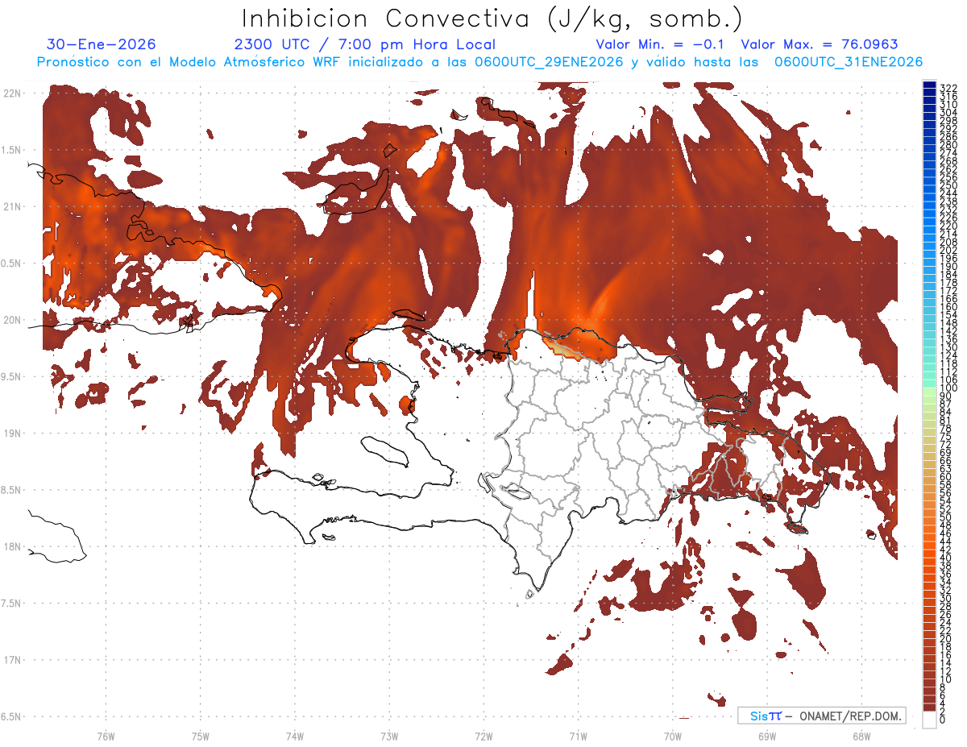The width and height of the screenshot is (967, 747).
Task: Click the "19N" latitude label
Action: pos(11,433)
